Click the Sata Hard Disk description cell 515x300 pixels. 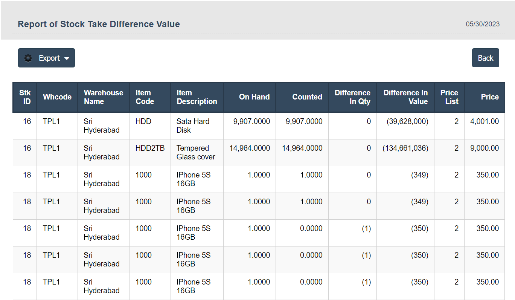click(x=193, y=126)
